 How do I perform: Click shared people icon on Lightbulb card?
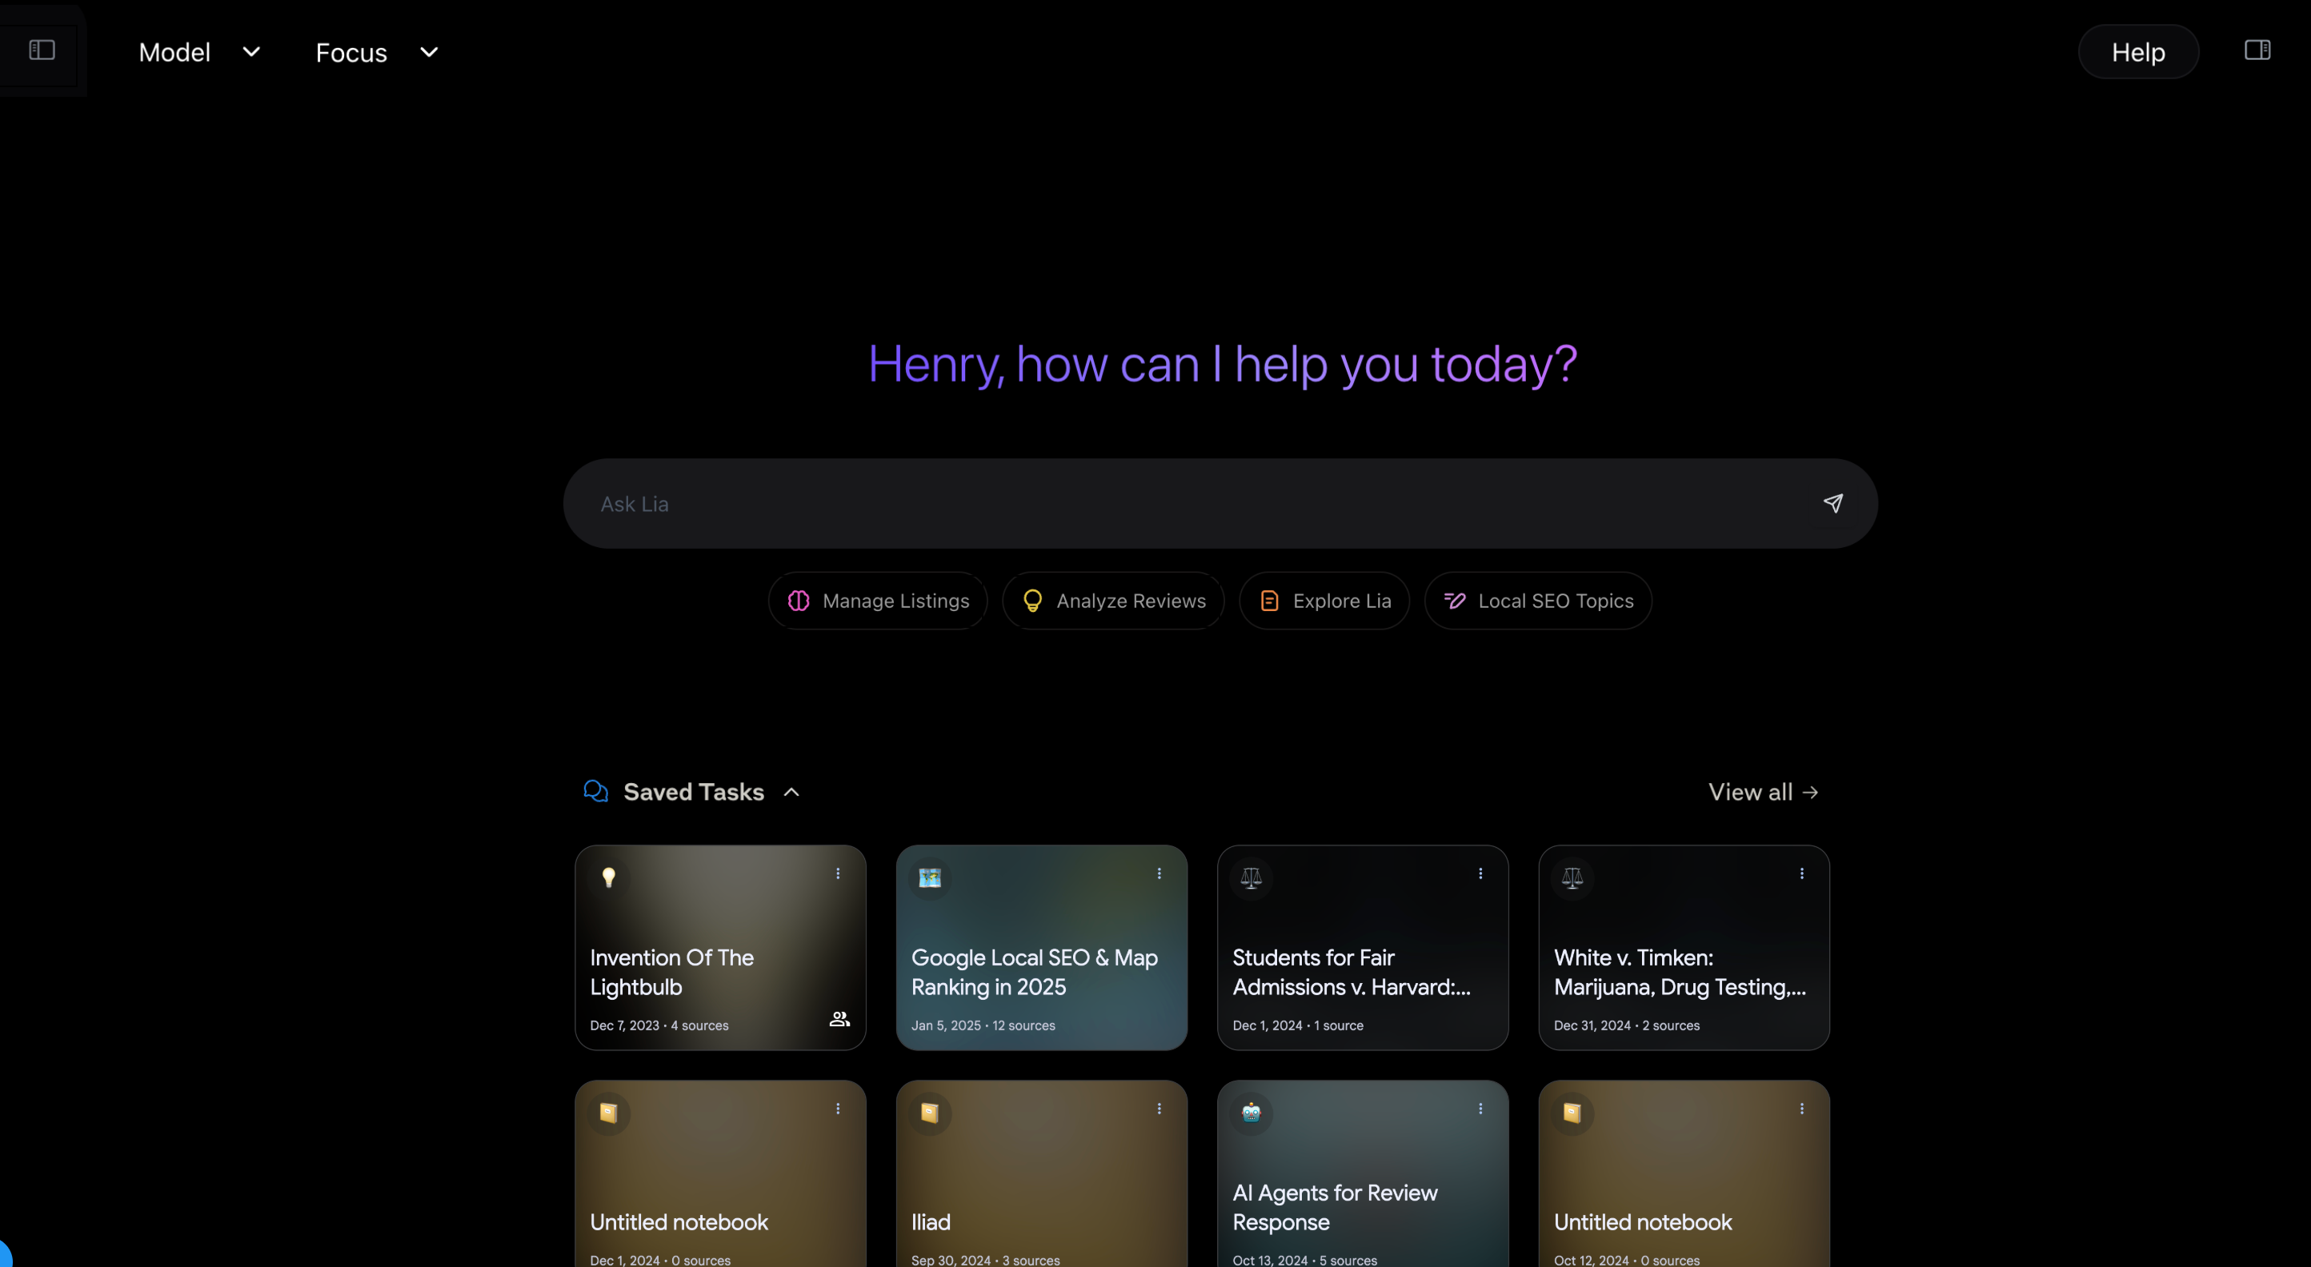[839, 1018]
